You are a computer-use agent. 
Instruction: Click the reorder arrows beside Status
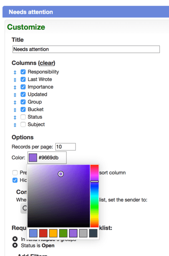point(15,117)
